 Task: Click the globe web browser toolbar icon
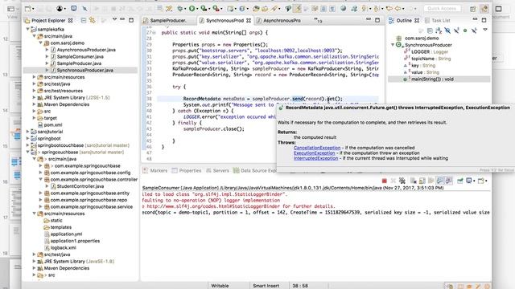[x=344, y=9]
